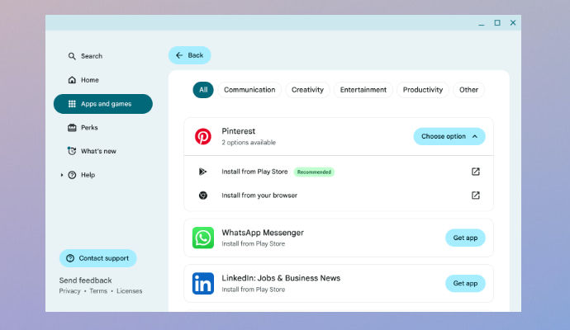Show Entertainment apps
The image size is (570, 330).
coord(363,90)
